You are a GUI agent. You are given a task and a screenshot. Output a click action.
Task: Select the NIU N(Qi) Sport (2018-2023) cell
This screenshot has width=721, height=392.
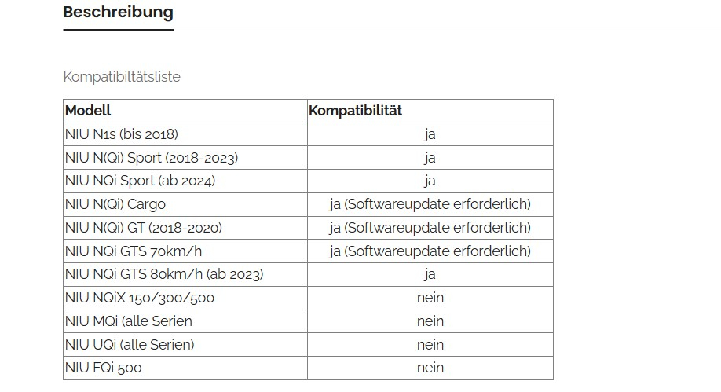(152, 158)
